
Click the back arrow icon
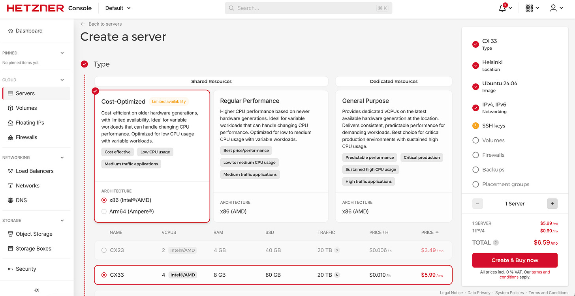click(x=83, y=24)
